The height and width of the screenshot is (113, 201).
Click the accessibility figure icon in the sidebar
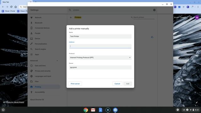point(31,92)
